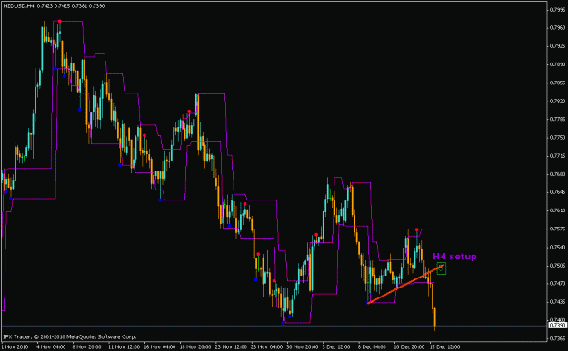Screen dimensions: 568x351
Task: Click the 0.7960 price axis label
Action: coord(558,27)
